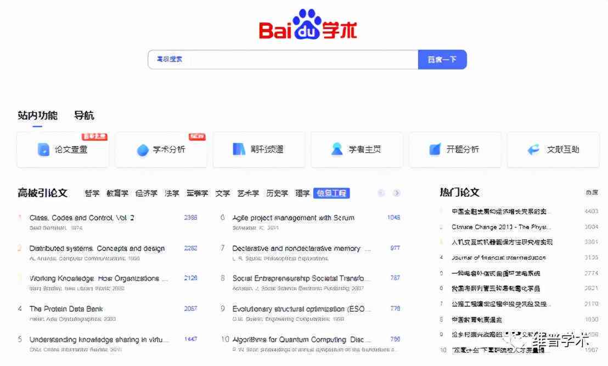Open 文献互助 literature help icon
The image size is (608, 366).
pyautogui.click(x=533, y=150)
